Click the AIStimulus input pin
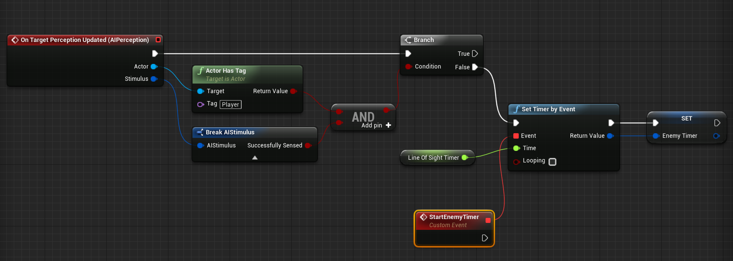733x261 pixels. tap(200, 146)
